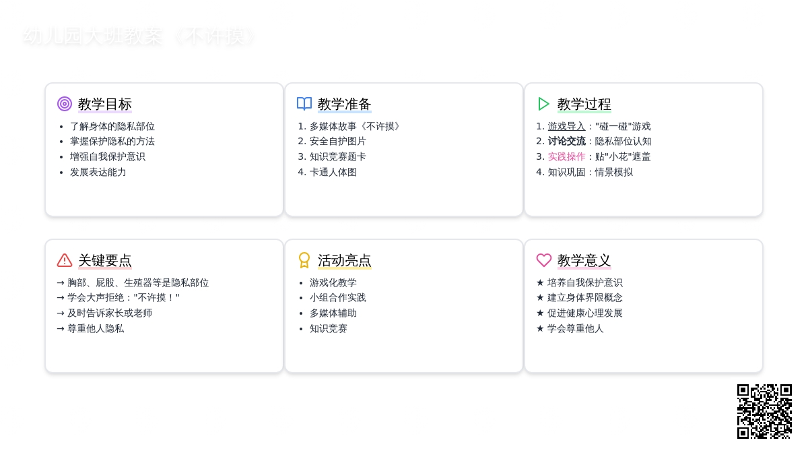Click 多媒体故事《不许摸》 list item
The height and width of the screenshot is (455, 808).
[356, 126]
